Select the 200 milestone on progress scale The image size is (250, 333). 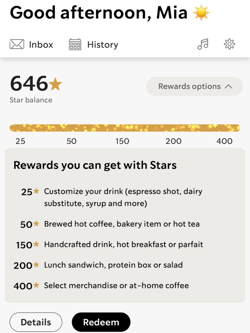pos(173,141)
